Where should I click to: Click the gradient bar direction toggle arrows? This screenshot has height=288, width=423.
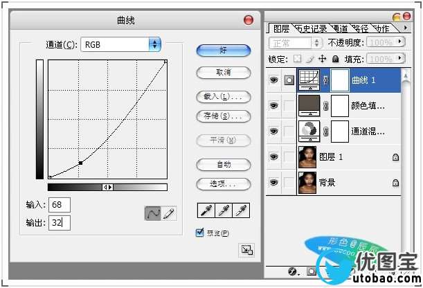pos(107,187)
